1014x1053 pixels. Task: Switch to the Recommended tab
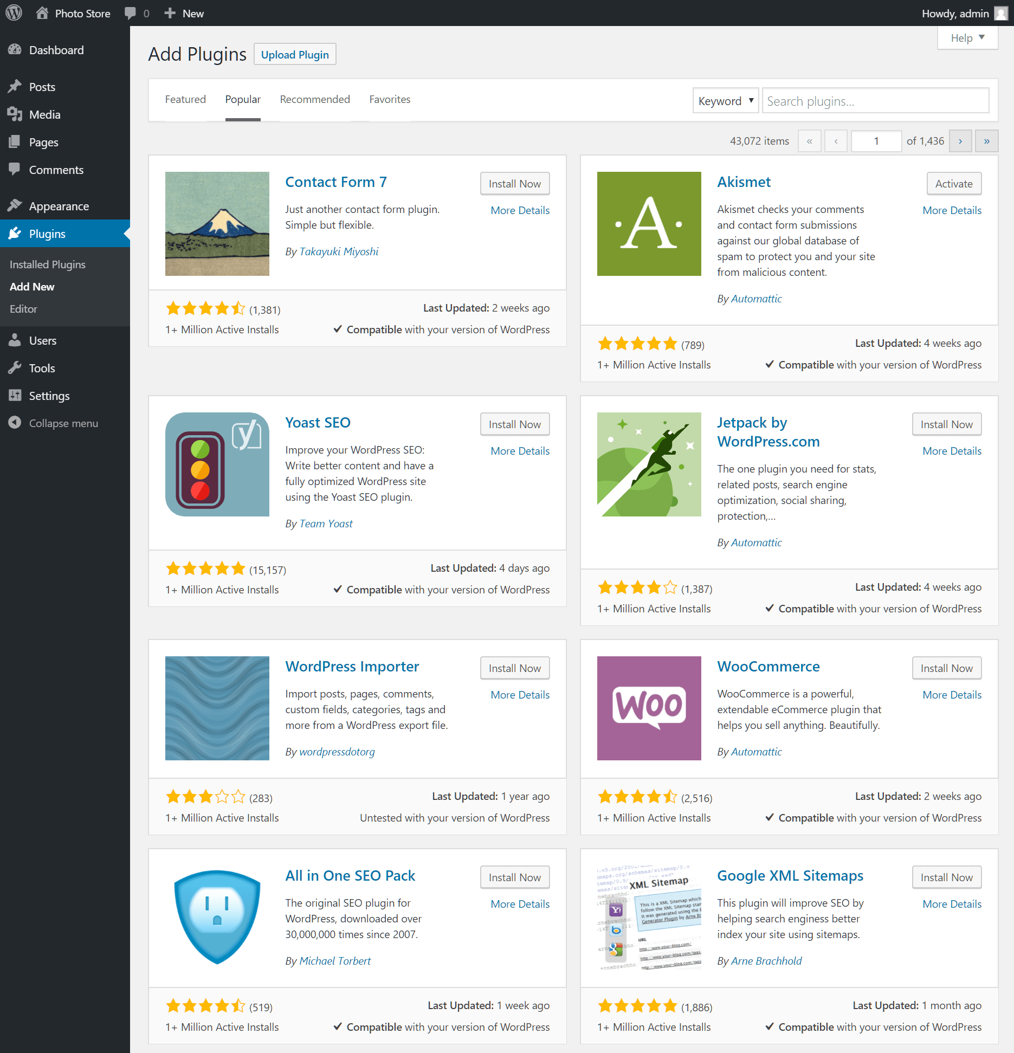point(315,99)
